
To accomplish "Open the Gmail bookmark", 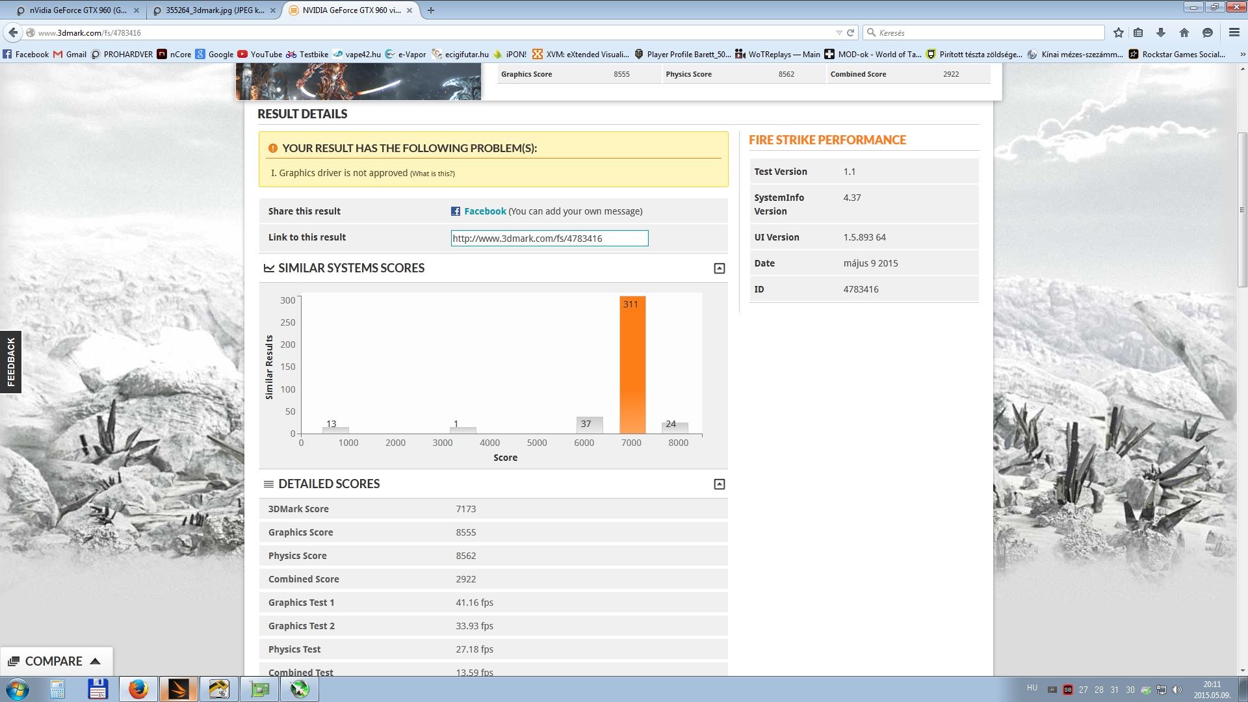I will 70,55.
